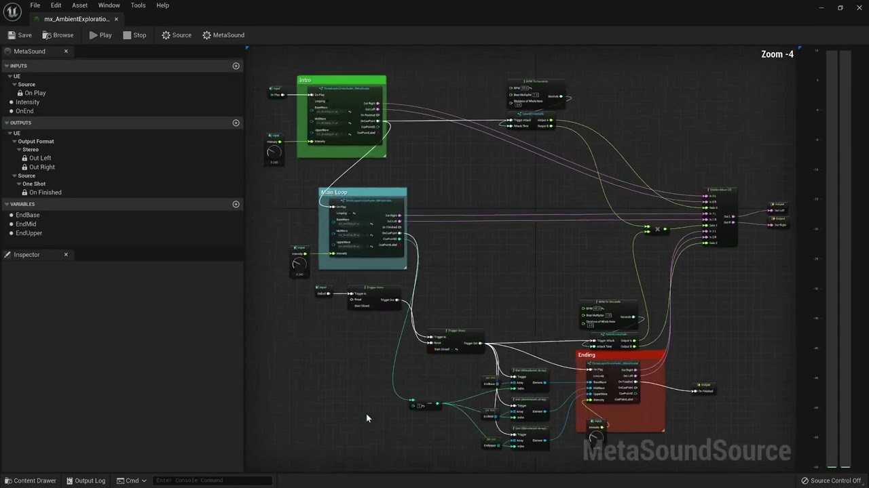The width and height of the screenshot is (869, 488).
Task: Click the multiply node in the graph
Action: tap(657, 229)
